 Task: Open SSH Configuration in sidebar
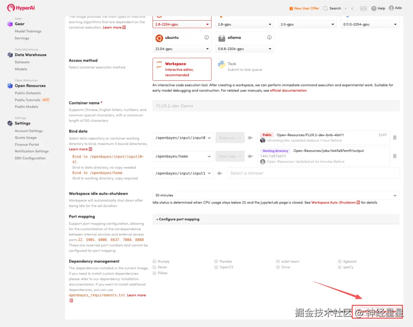coord(30,158)
